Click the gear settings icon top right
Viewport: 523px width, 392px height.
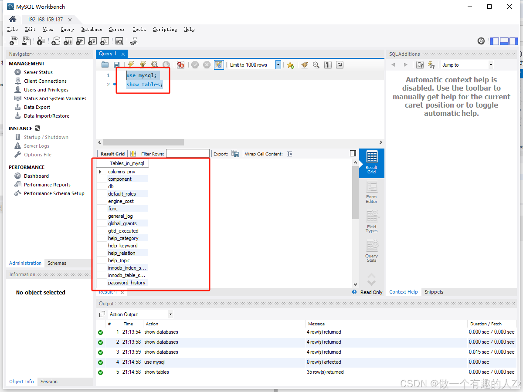[x=481, y=41]
